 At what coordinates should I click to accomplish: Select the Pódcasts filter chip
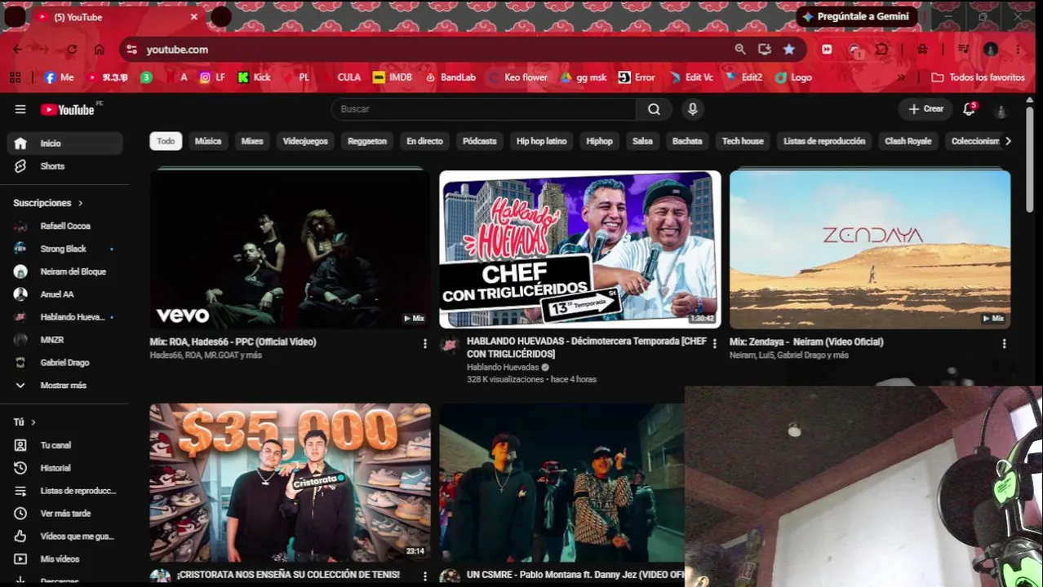click(x=480, y=141)
